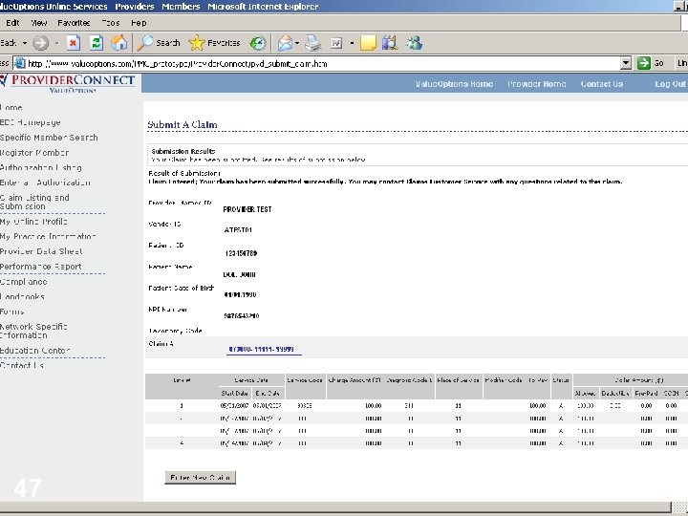Viewport: 688px width, 516px height.
Task: Open the Back button history dropdown arrow
Action: [x=25, y=43]
